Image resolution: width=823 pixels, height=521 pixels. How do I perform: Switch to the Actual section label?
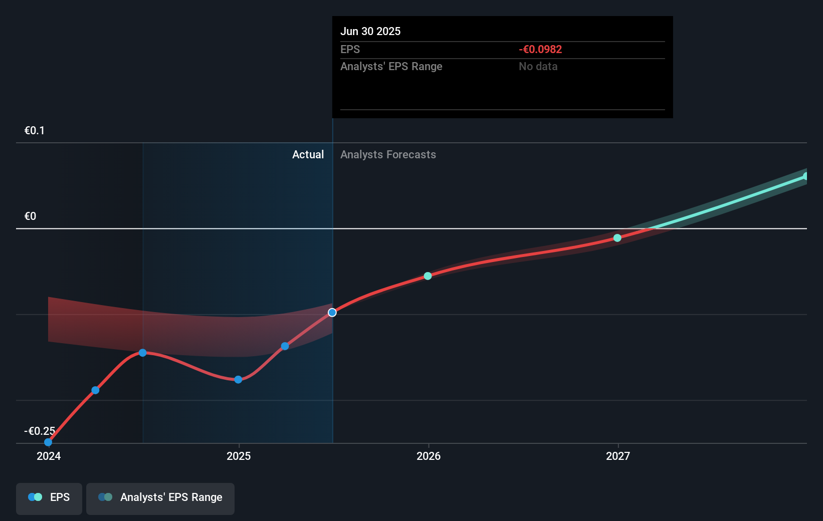pyautogui.click(x=308, y=155)
